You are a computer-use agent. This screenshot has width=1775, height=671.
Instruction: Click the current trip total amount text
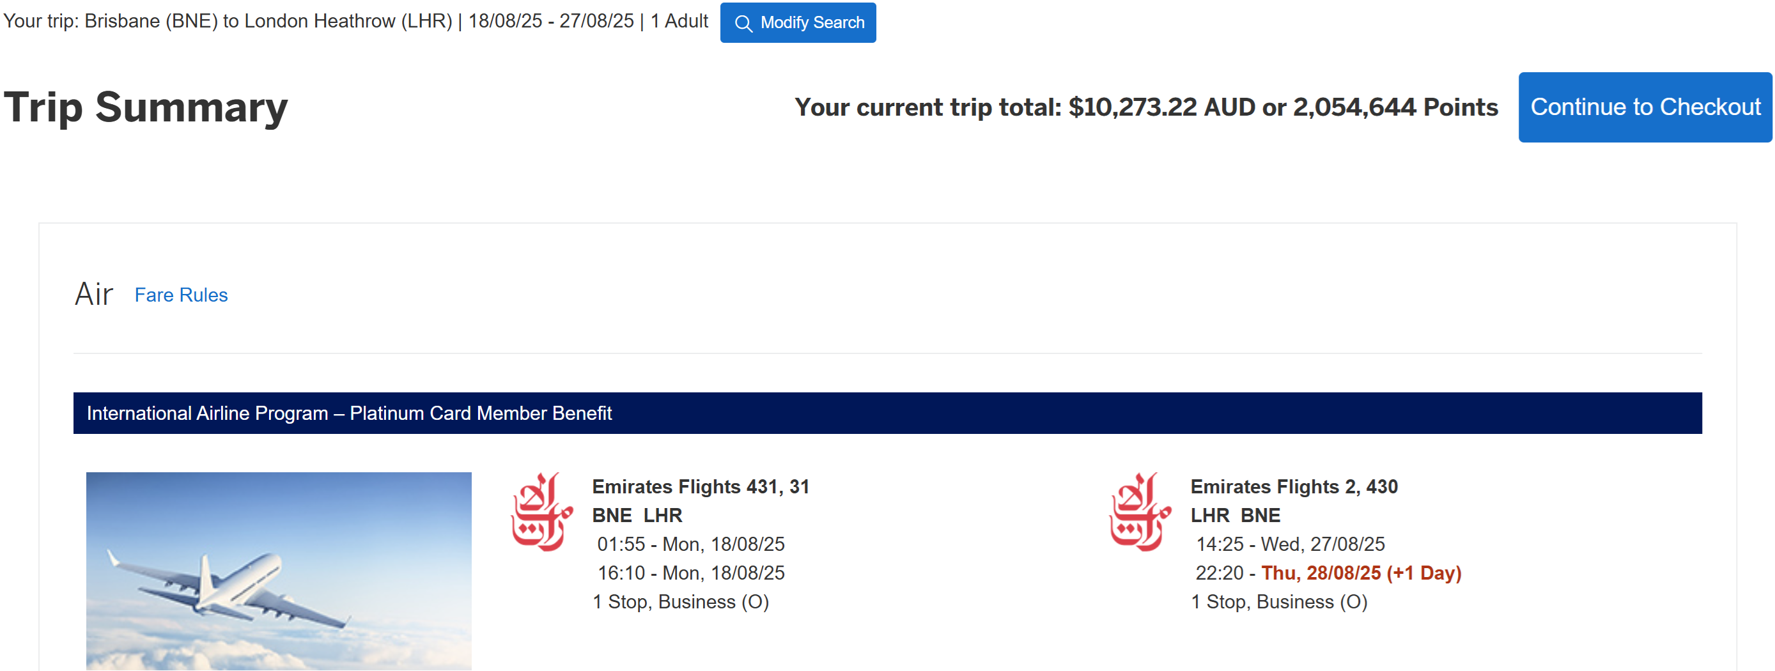coord(1146,107)
